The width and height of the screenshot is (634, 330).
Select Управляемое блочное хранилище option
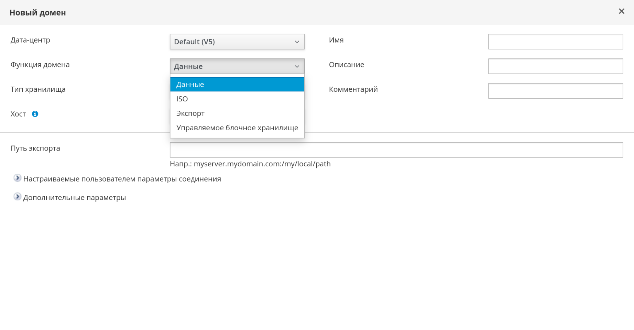[237, 128]
